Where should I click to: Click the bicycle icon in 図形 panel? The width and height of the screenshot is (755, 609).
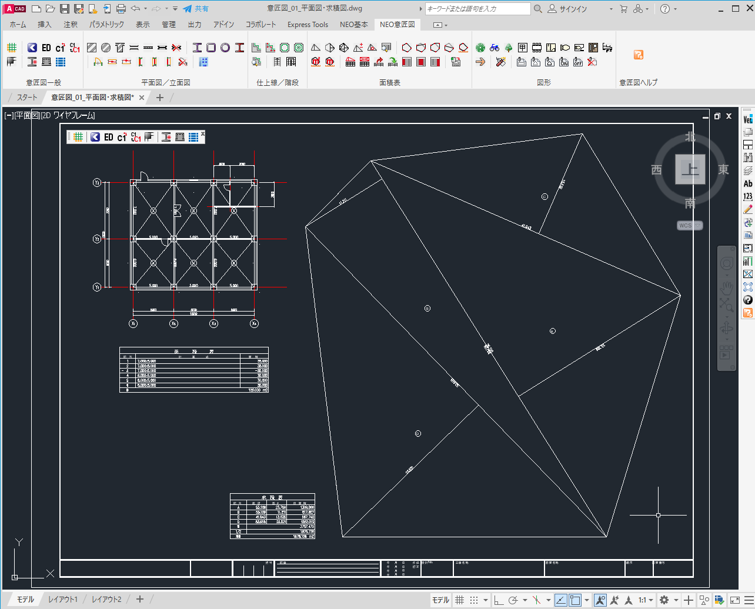point(495,48)
